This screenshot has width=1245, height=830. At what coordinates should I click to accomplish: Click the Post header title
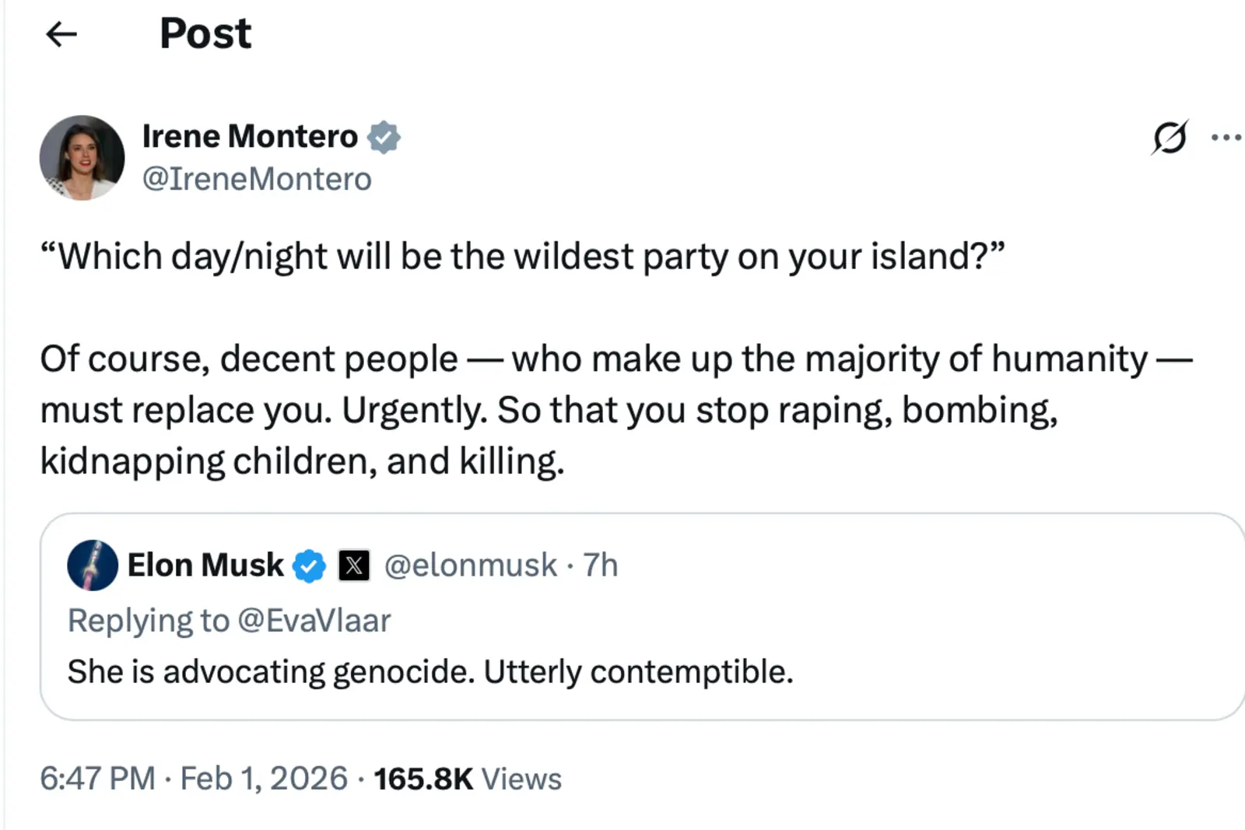point(205,33)
